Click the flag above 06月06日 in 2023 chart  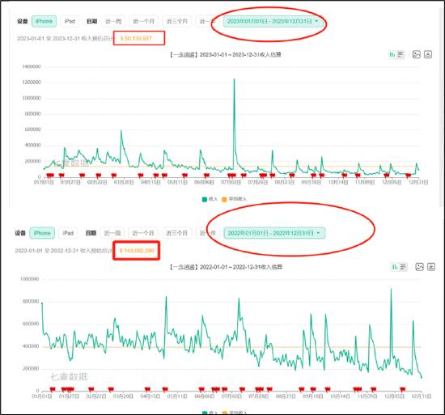tap(206, 176)
